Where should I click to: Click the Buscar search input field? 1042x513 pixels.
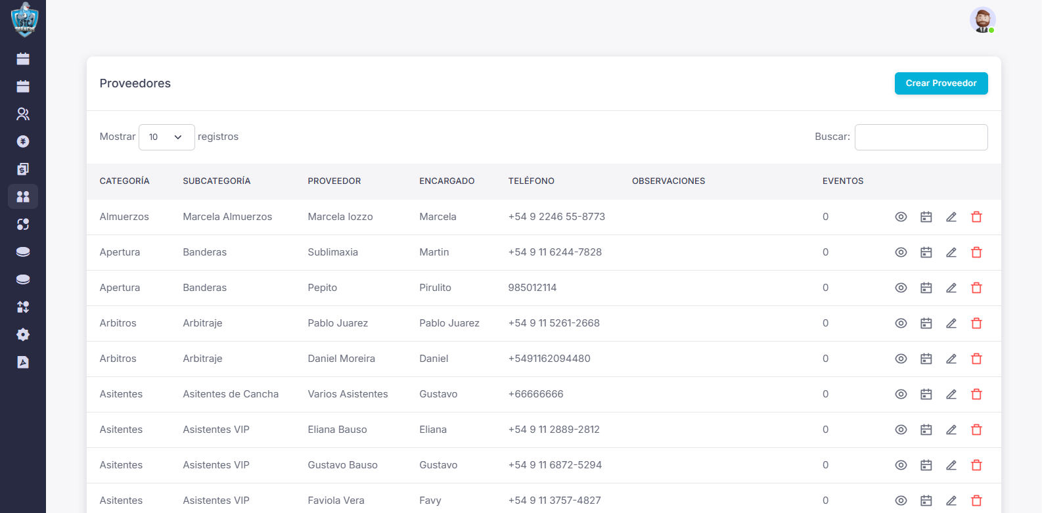coord(920,137)
